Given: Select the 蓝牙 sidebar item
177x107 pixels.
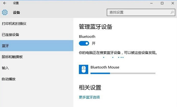Looking at the screenshot, I should 6,46.
